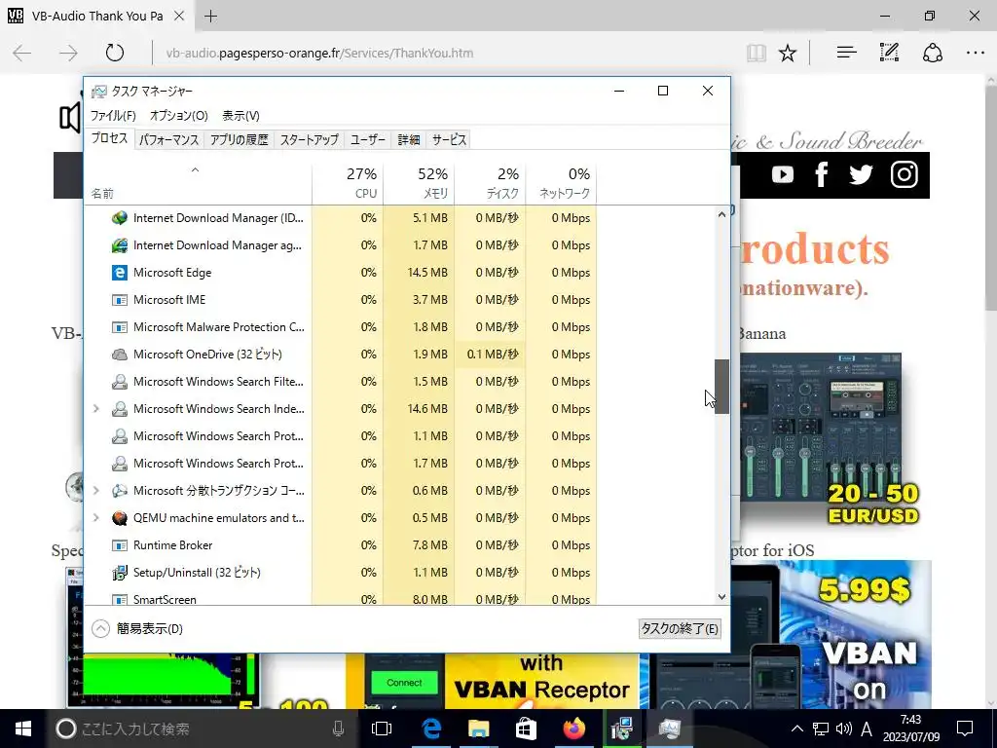997x748 pixels.
Task: Open Edge more options ellipsis
Action: pos(975,53)
